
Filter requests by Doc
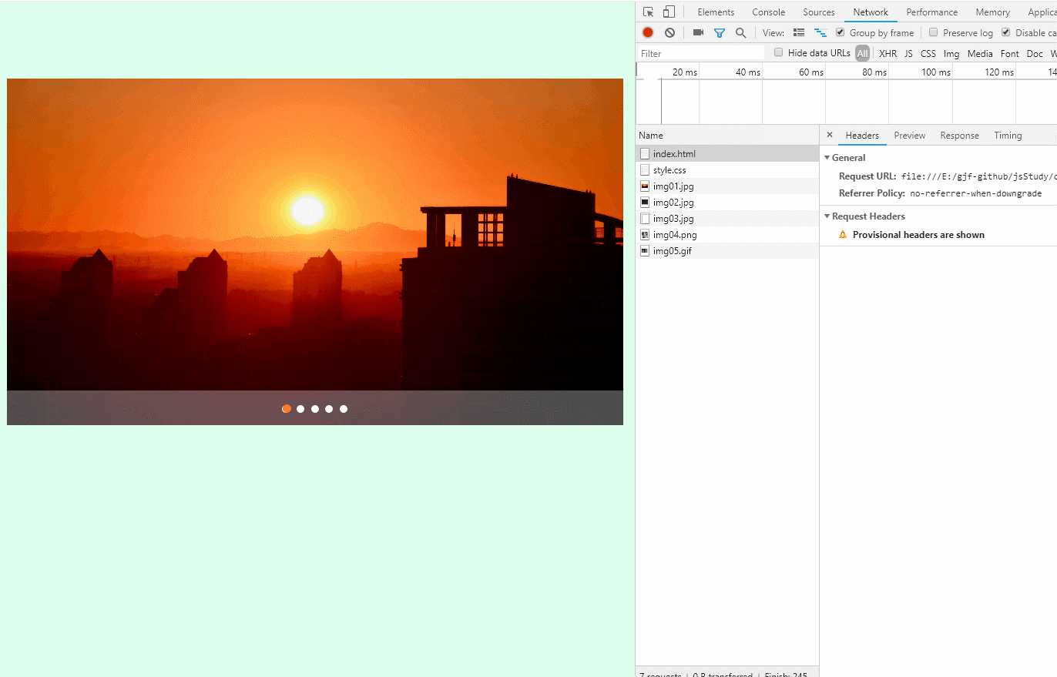click(x=1035, y=53)
